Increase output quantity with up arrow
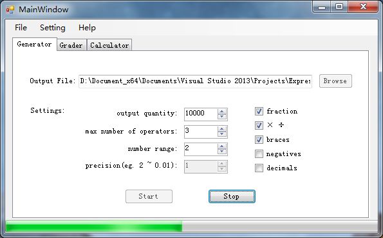 click(x=222, y=112)
